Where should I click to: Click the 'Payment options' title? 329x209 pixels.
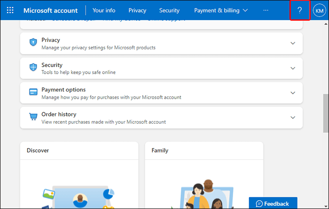pyautogui.click(x=63, y=90)
